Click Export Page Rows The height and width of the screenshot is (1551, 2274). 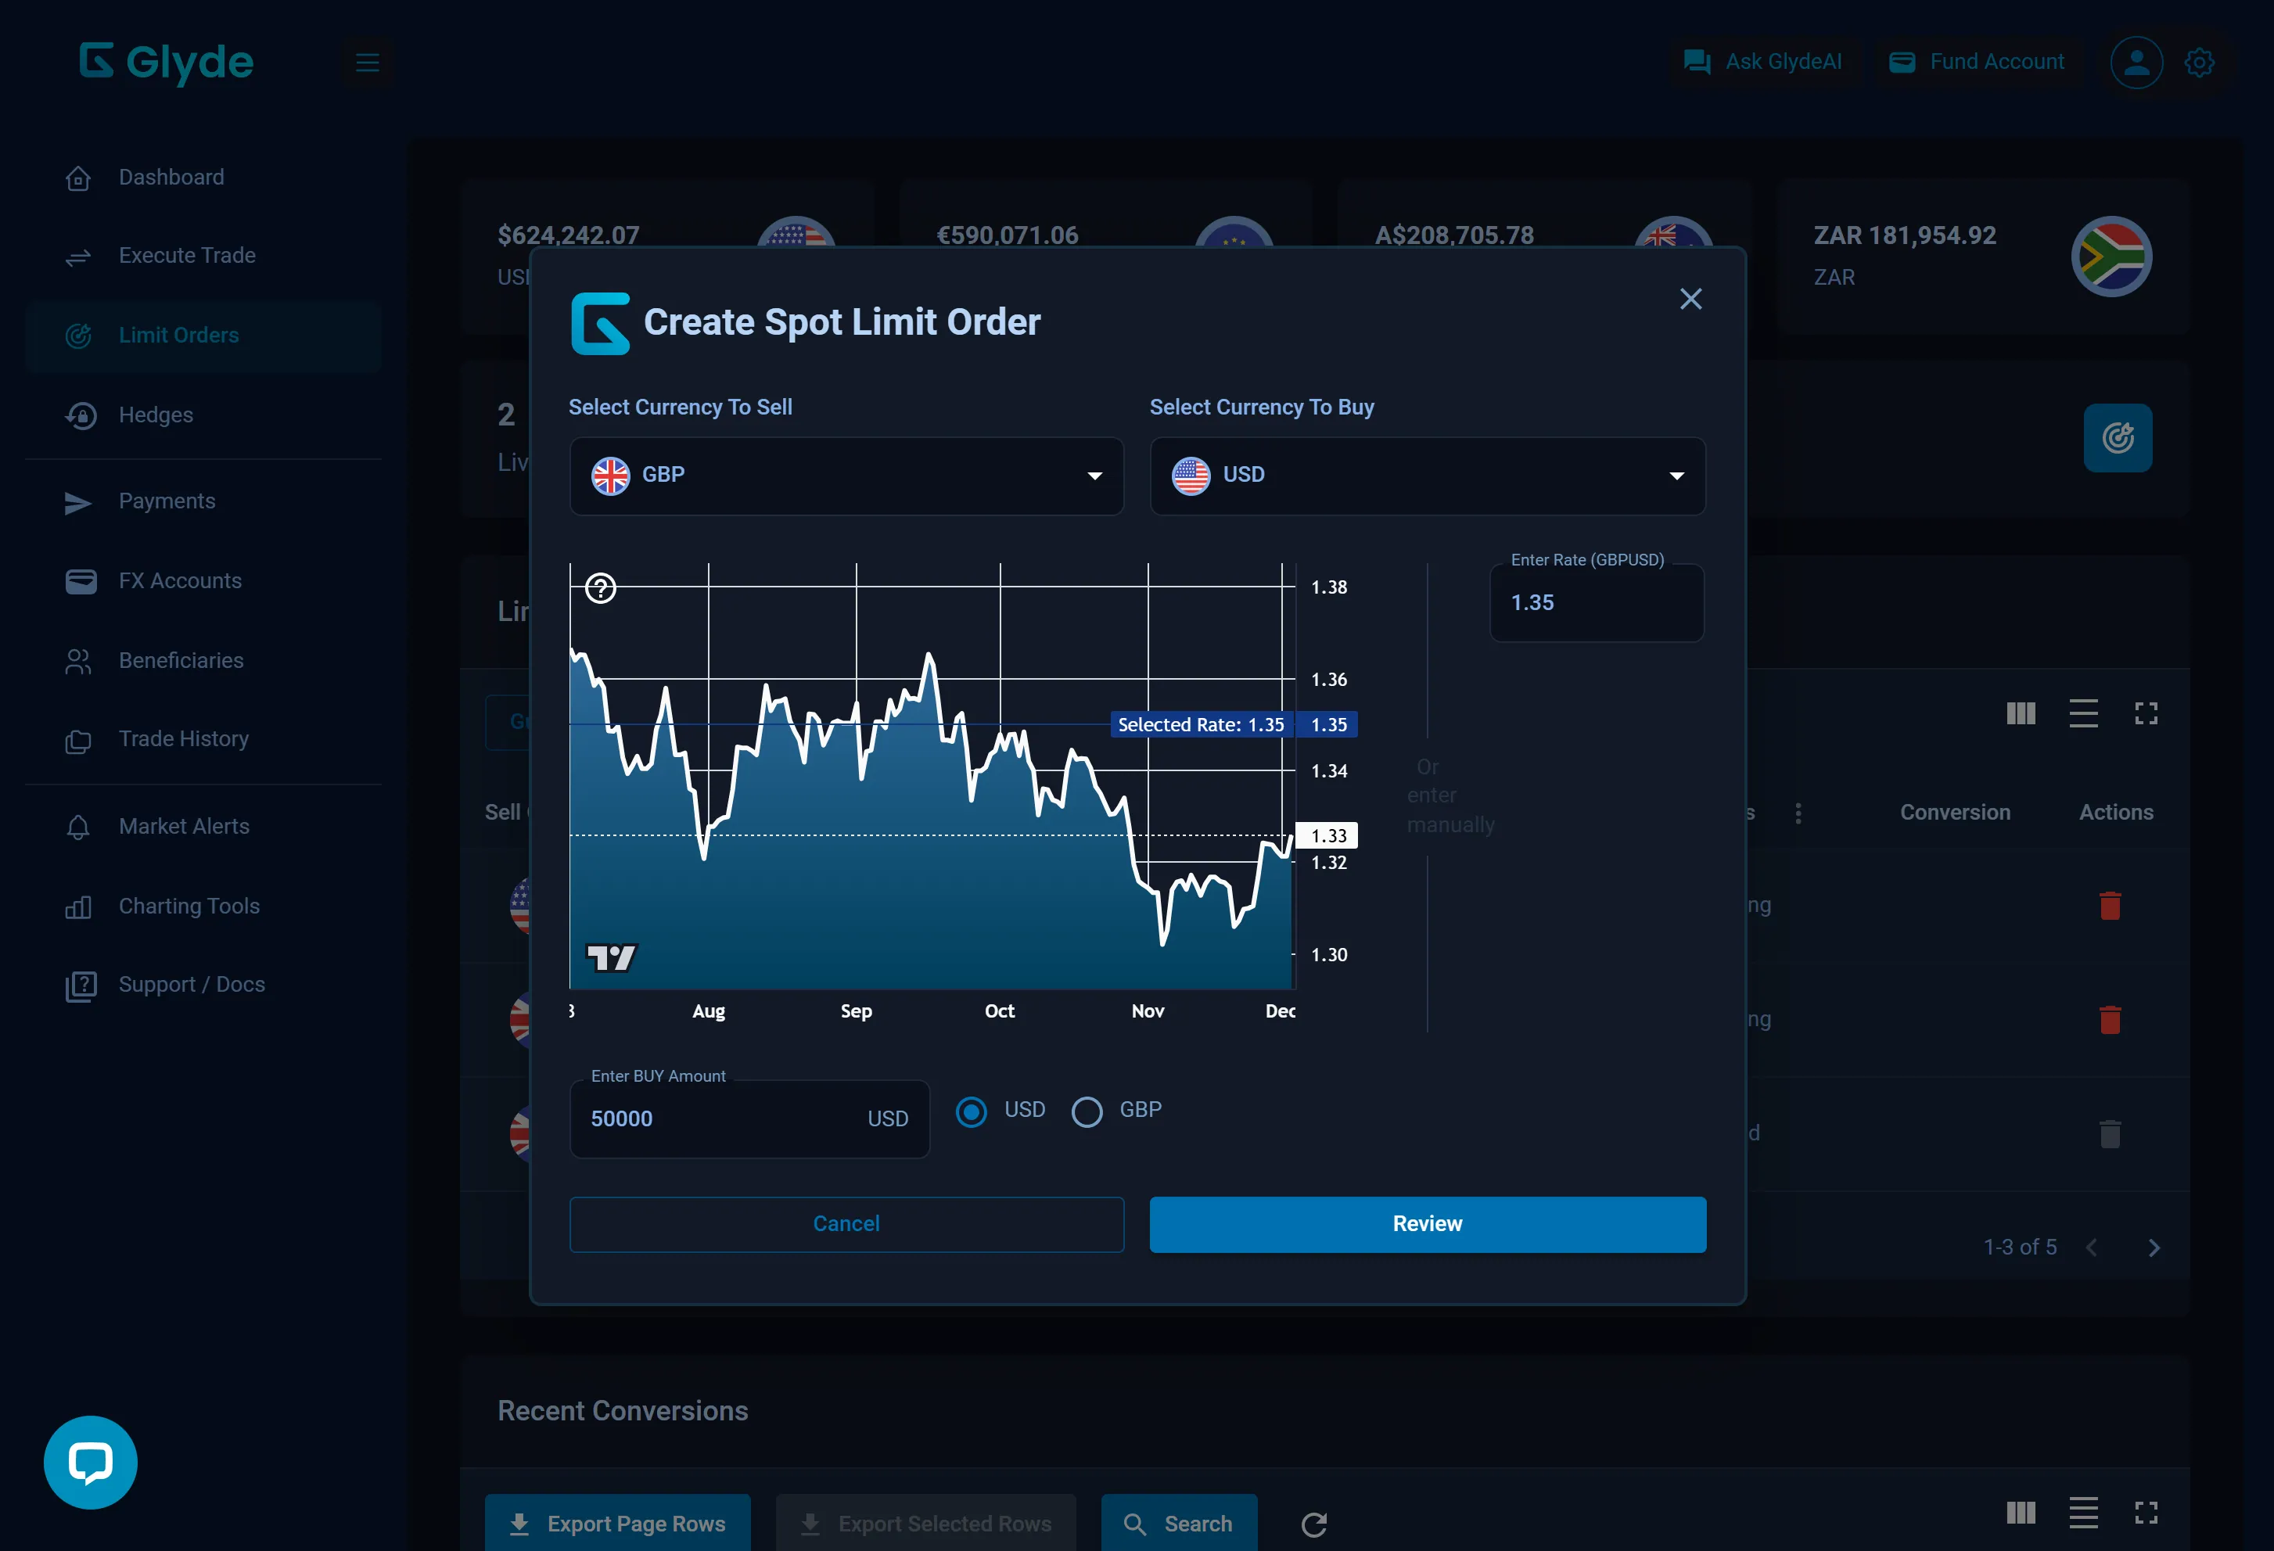(617, 1524)
